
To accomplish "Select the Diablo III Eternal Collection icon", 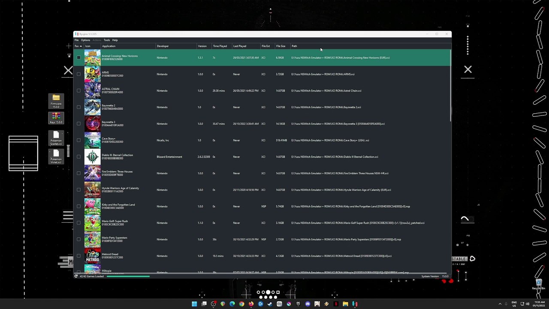I will coord(92,157).
